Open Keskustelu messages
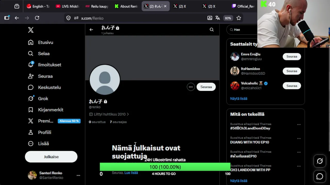The image size is (330, 185). [44, 87]
